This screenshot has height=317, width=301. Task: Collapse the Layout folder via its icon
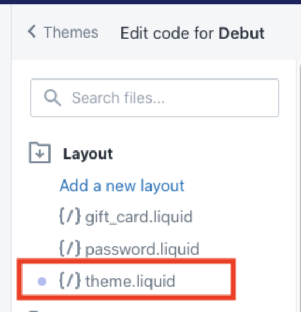point(40,153)
